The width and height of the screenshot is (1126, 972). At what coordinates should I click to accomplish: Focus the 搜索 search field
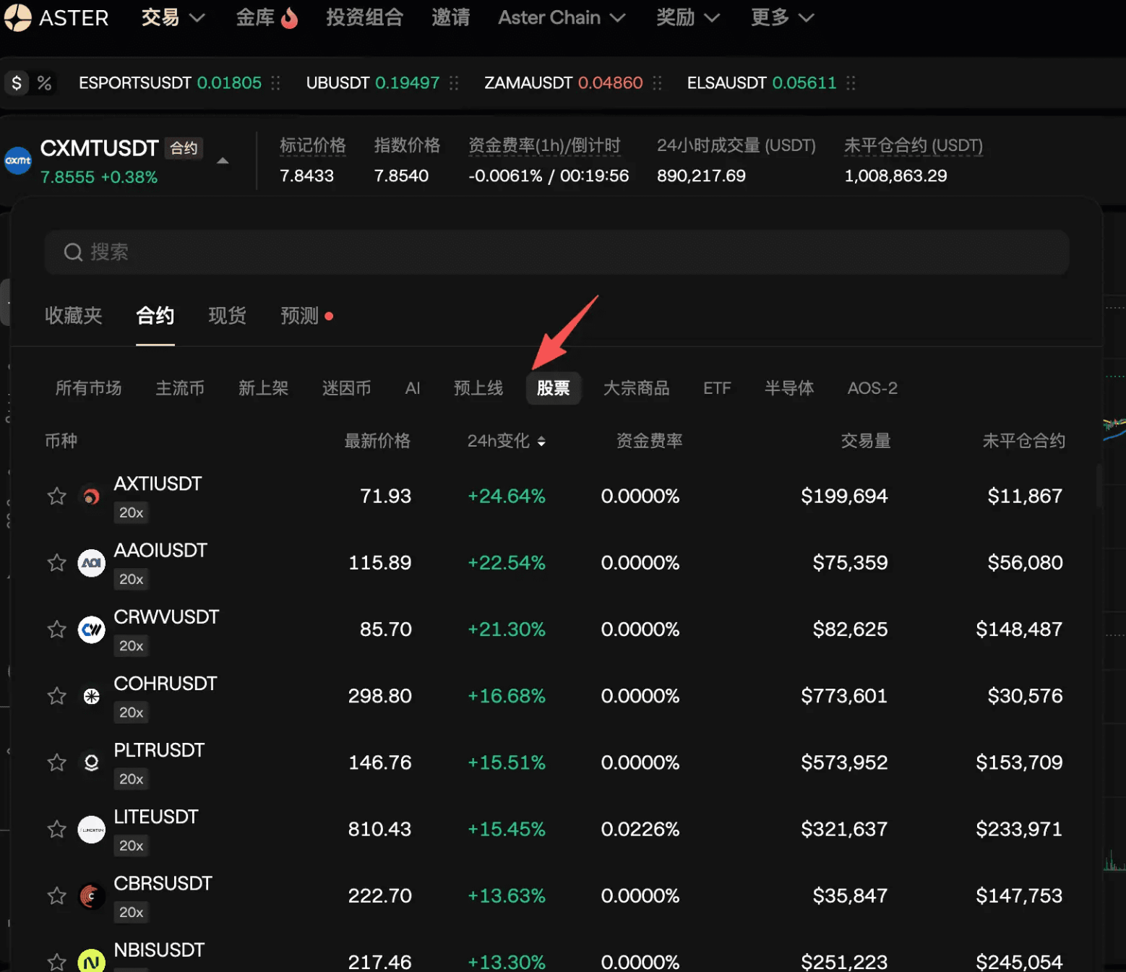tap(556, 252)
